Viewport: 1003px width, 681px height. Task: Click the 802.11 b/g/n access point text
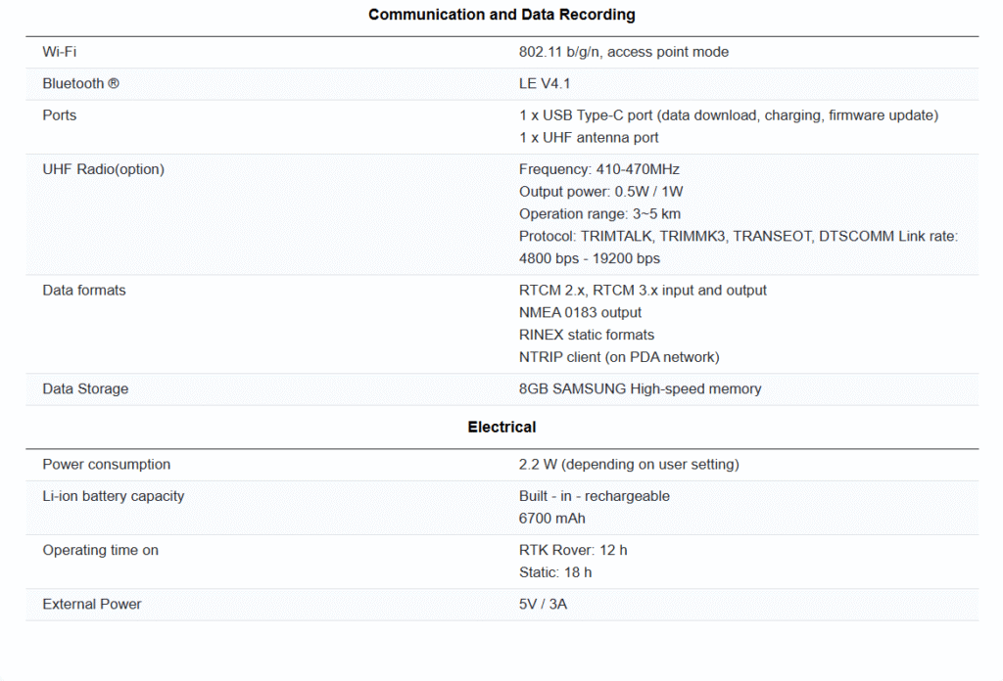623,52
